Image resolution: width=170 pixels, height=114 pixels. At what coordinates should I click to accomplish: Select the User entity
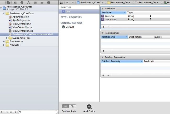coord(79,11)
